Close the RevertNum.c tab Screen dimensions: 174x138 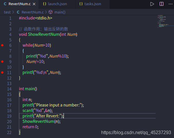point(34,4)
